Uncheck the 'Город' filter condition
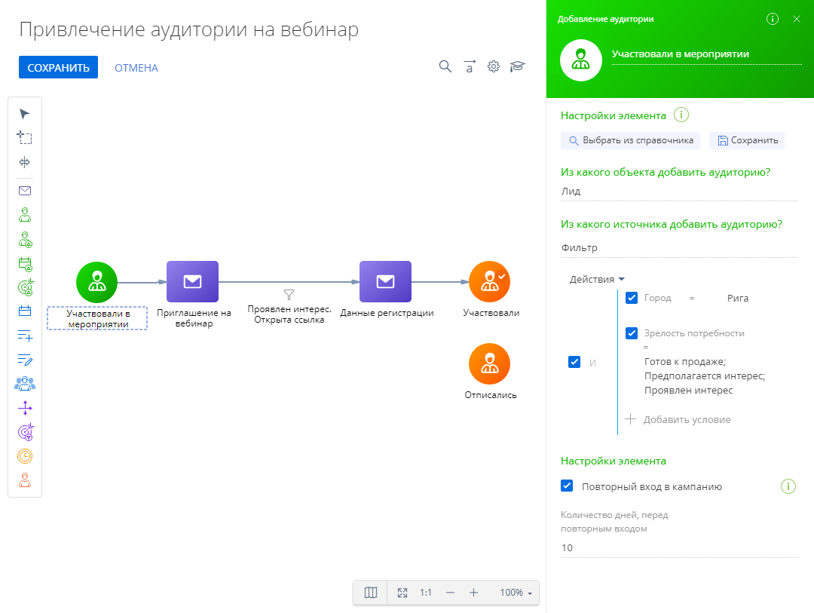814x613 pixels. [x=632, y=298]
